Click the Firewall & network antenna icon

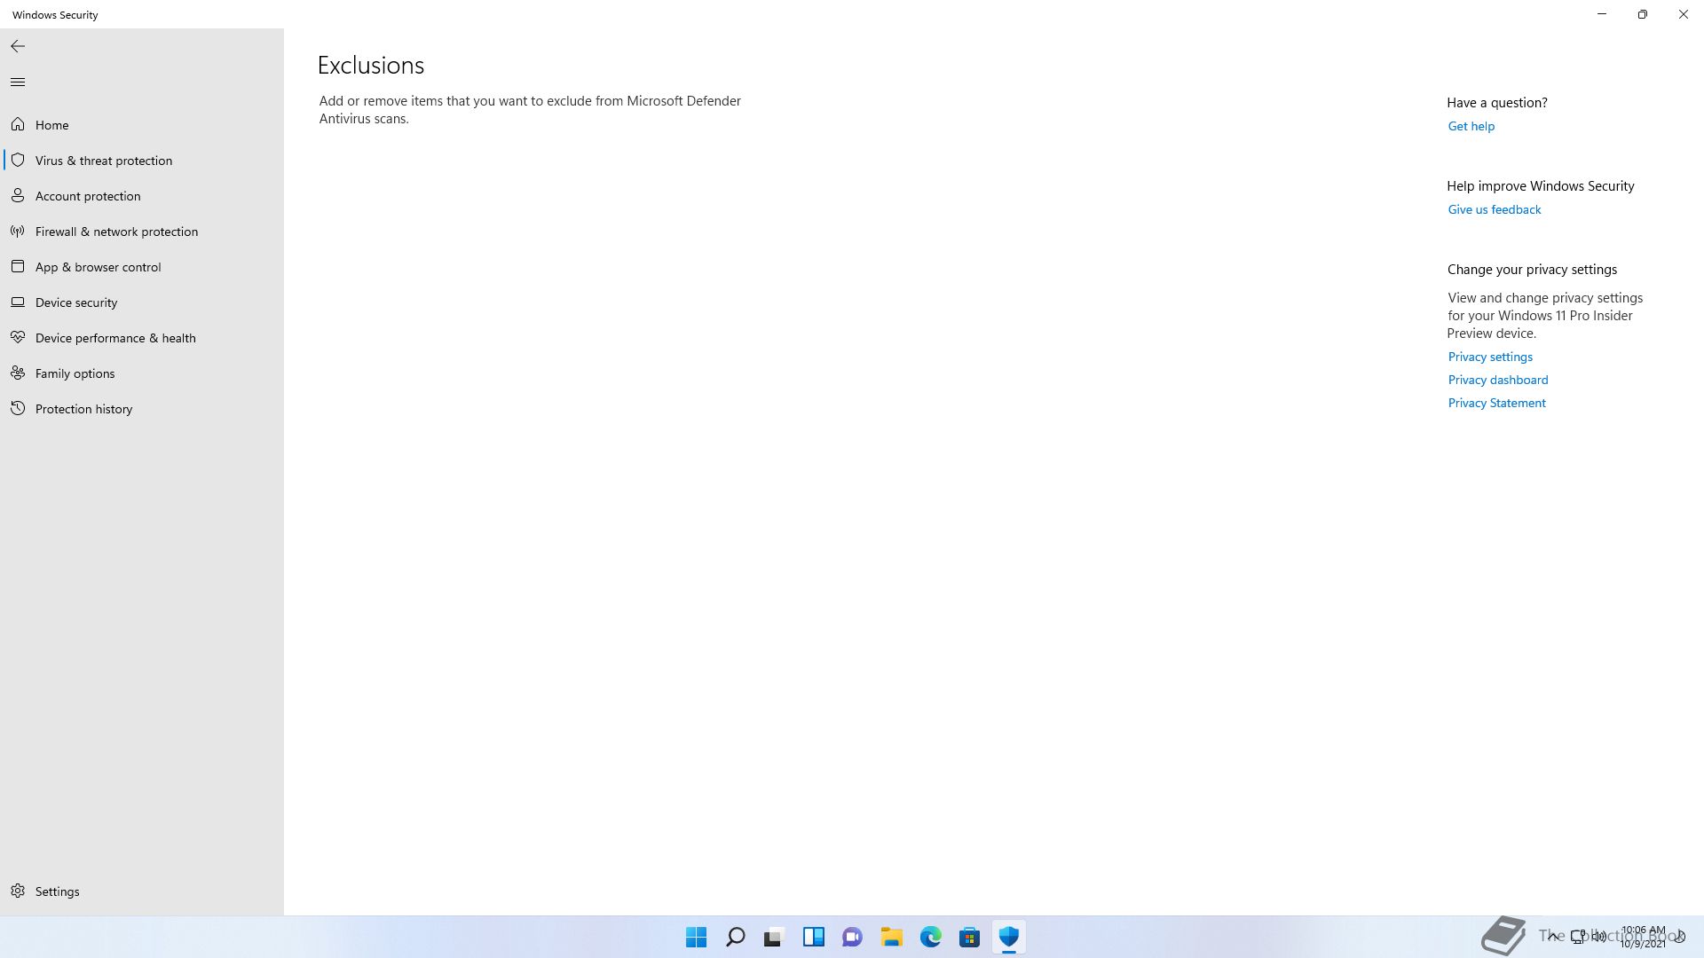18,232
